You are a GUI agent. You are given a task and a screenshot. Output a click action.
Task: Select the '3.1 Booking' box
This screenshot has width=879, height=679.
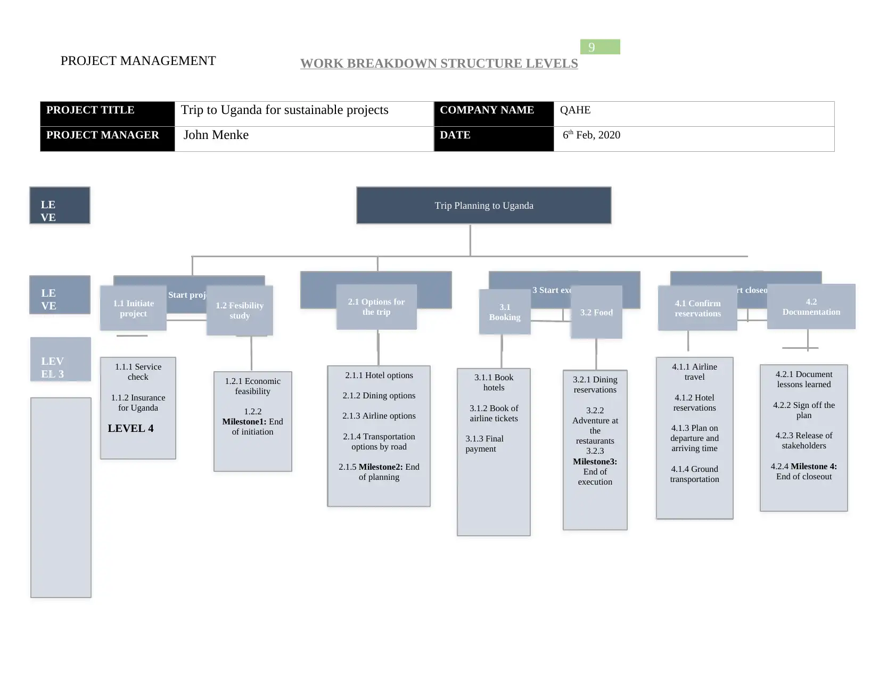505,312
